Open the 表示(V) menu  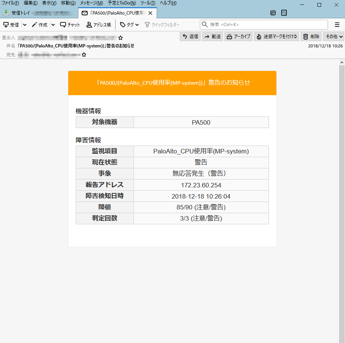(49, 3)
